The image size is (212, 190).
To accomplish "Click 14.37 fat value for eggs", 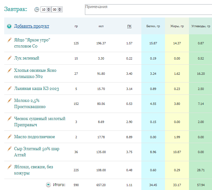I will coord(177,43).
